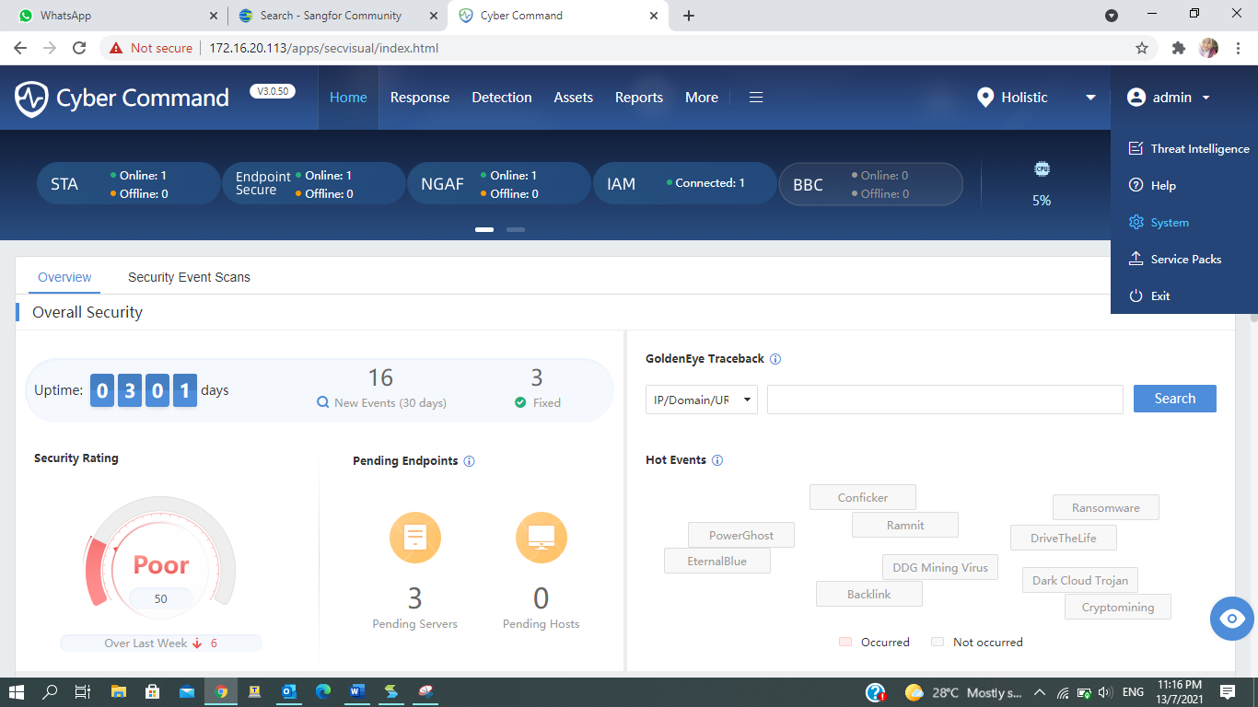The width and height of the screenshot is (1258, 707).
Task: Click the blue eye floating button
Action: (x=1232, y=619)
